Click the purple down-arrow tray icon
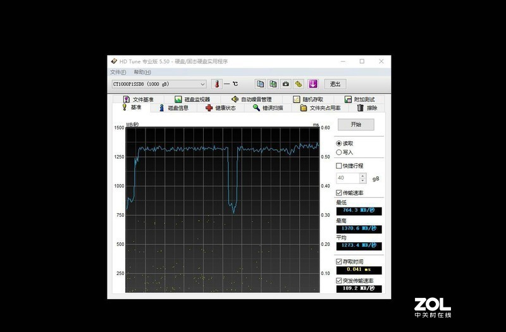The width and height of the screenshot is (506, 332). point(312,84)
